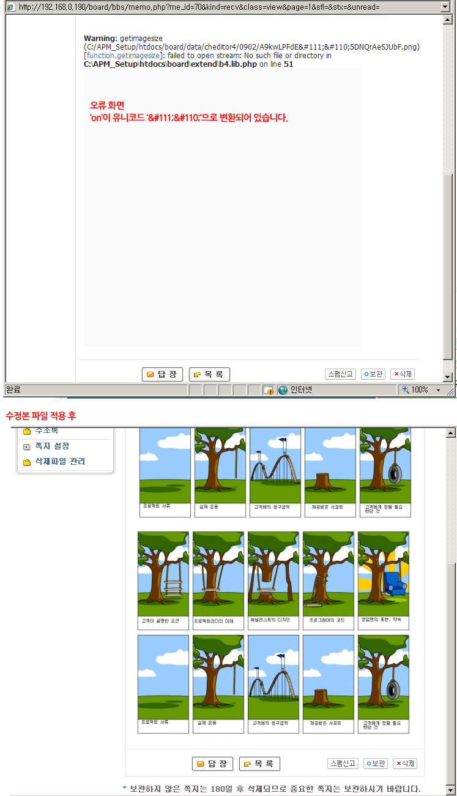Click the 인터넷 security zone label

(x=301, y=390)
